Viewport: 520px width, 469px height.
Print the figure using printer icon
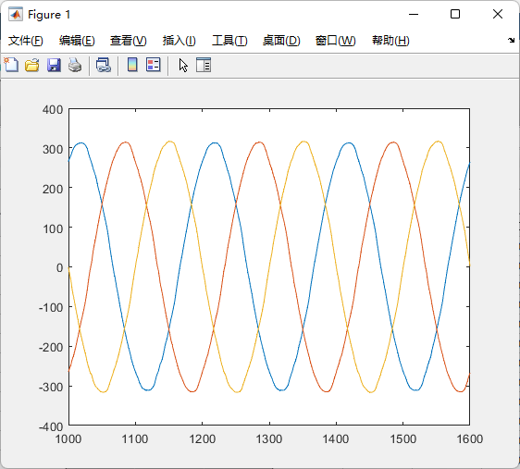75,65
